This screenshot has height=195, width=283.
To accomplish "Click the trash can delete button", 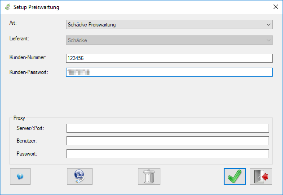I will tap(149, 176).
